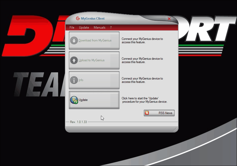
Task: Select the Info button label
Action: coord(81,80)
